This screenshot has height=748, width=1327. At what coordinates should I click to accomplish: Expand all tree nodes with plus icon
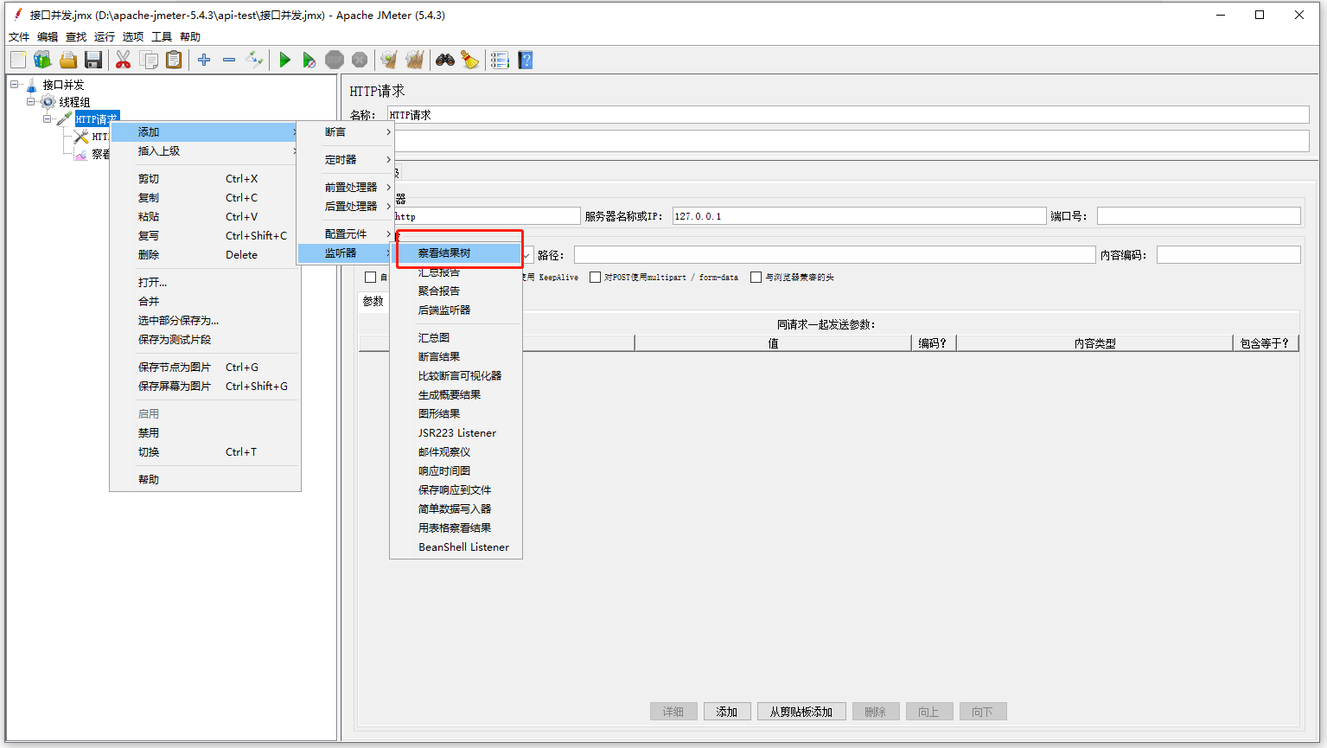coord(204,60)
